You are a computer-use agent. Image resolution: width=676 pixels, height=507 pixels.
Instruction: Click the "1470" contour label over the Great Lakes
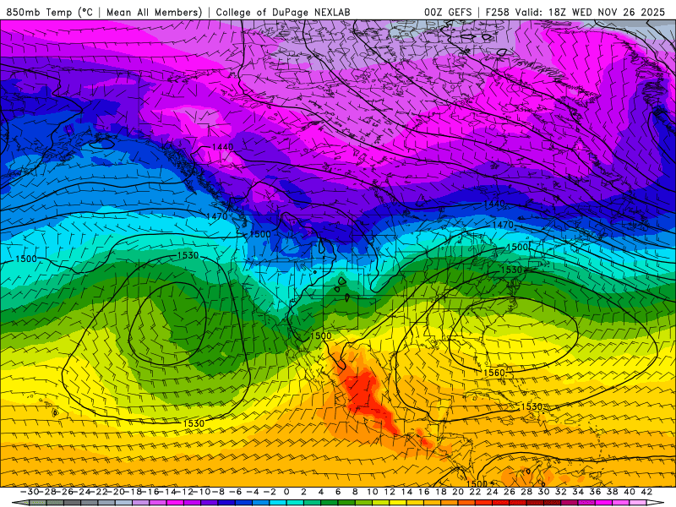pos(503,225)
